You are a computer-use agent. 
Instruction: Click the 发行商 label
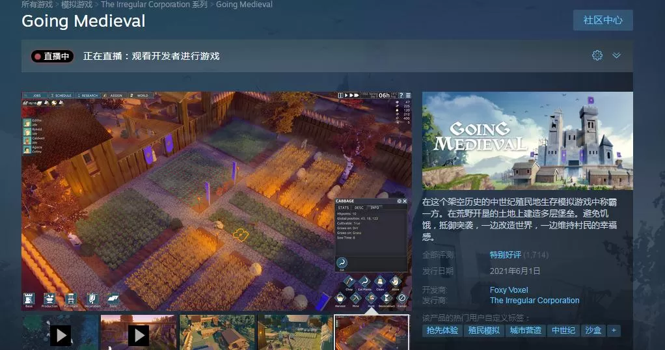click(435, 301)
